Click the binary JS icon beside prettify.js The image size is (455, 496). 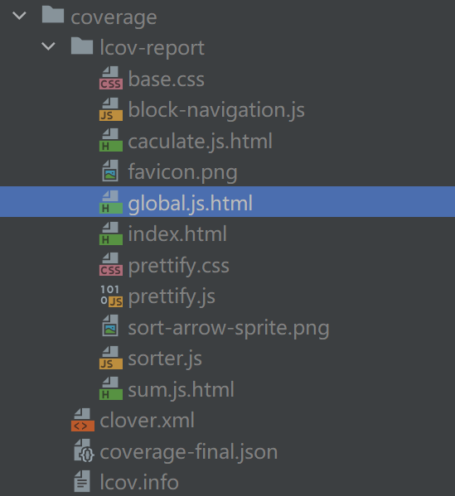point(111,296)
